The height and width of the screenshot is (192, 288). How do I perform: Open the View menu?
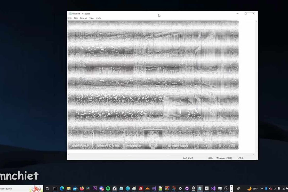click(x=91, y=18)
